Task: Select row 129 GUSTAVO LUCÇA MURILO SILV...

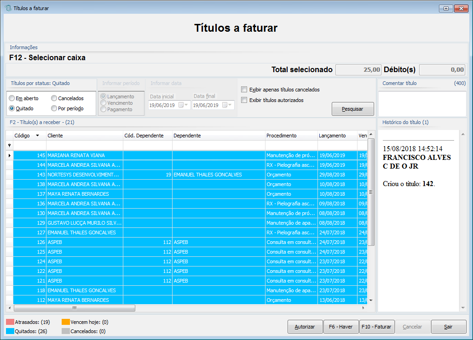Action: coord(190,223)
